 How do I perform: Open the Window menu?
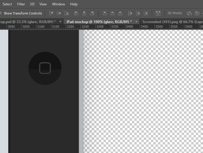tap(58, 4)
